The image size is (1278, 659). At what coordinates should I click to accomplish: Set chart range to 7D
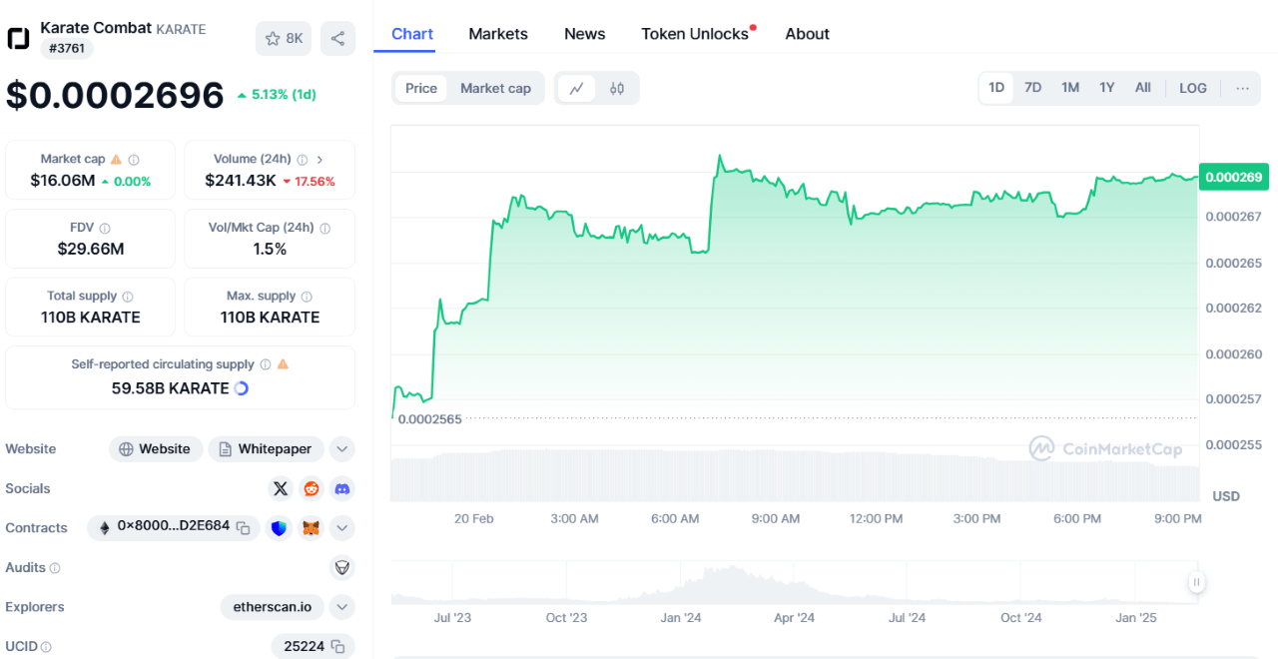tap(1033, 88)
